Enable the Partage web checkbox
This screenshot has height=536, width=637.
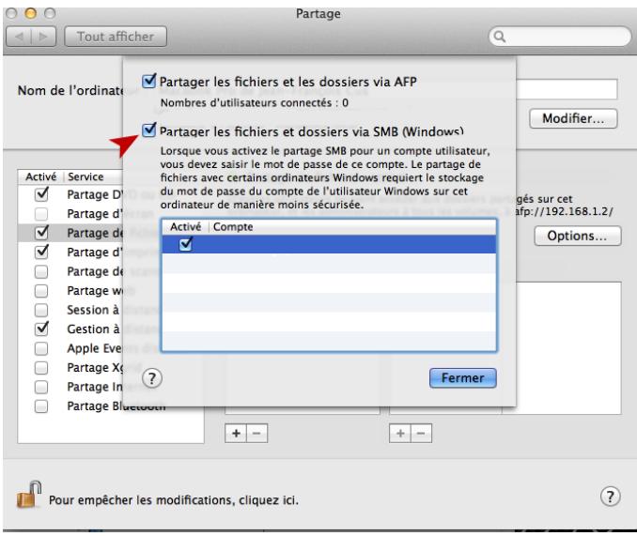(x=41, y=290)
